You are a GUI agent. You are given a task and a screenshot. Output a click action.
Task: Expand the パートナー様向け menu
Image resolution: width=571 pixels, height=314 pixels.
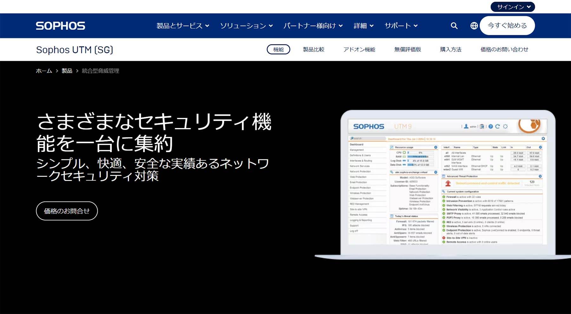313,26
